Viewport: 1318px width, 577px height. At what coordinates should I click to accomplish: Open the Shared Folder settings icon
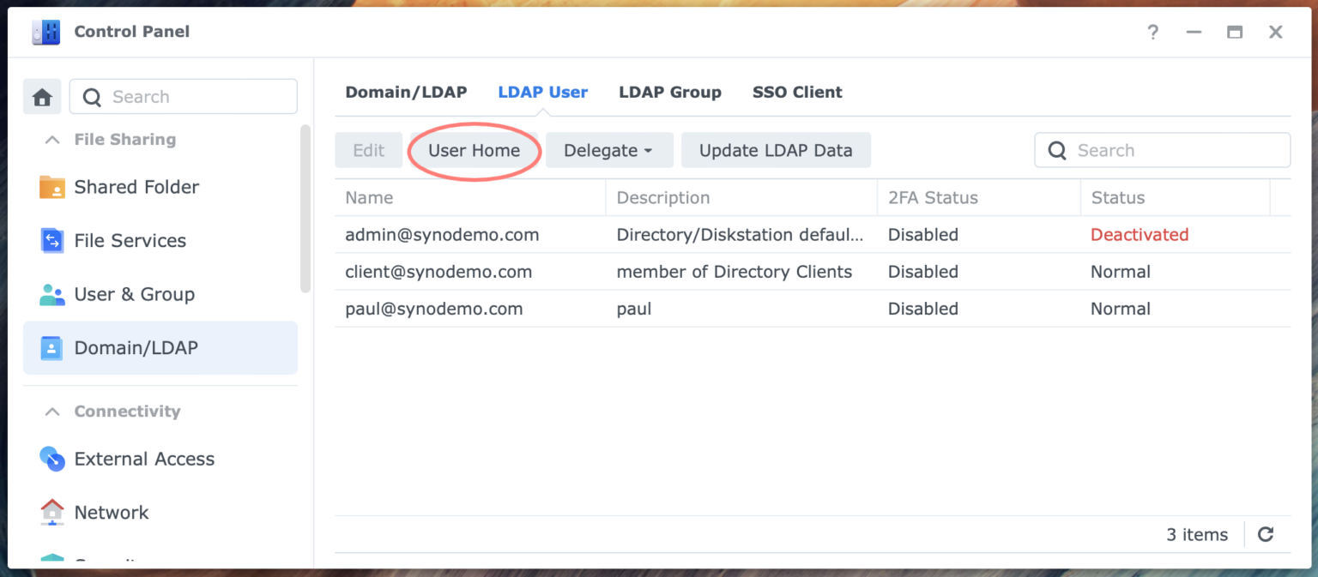(x=53, y=187)
